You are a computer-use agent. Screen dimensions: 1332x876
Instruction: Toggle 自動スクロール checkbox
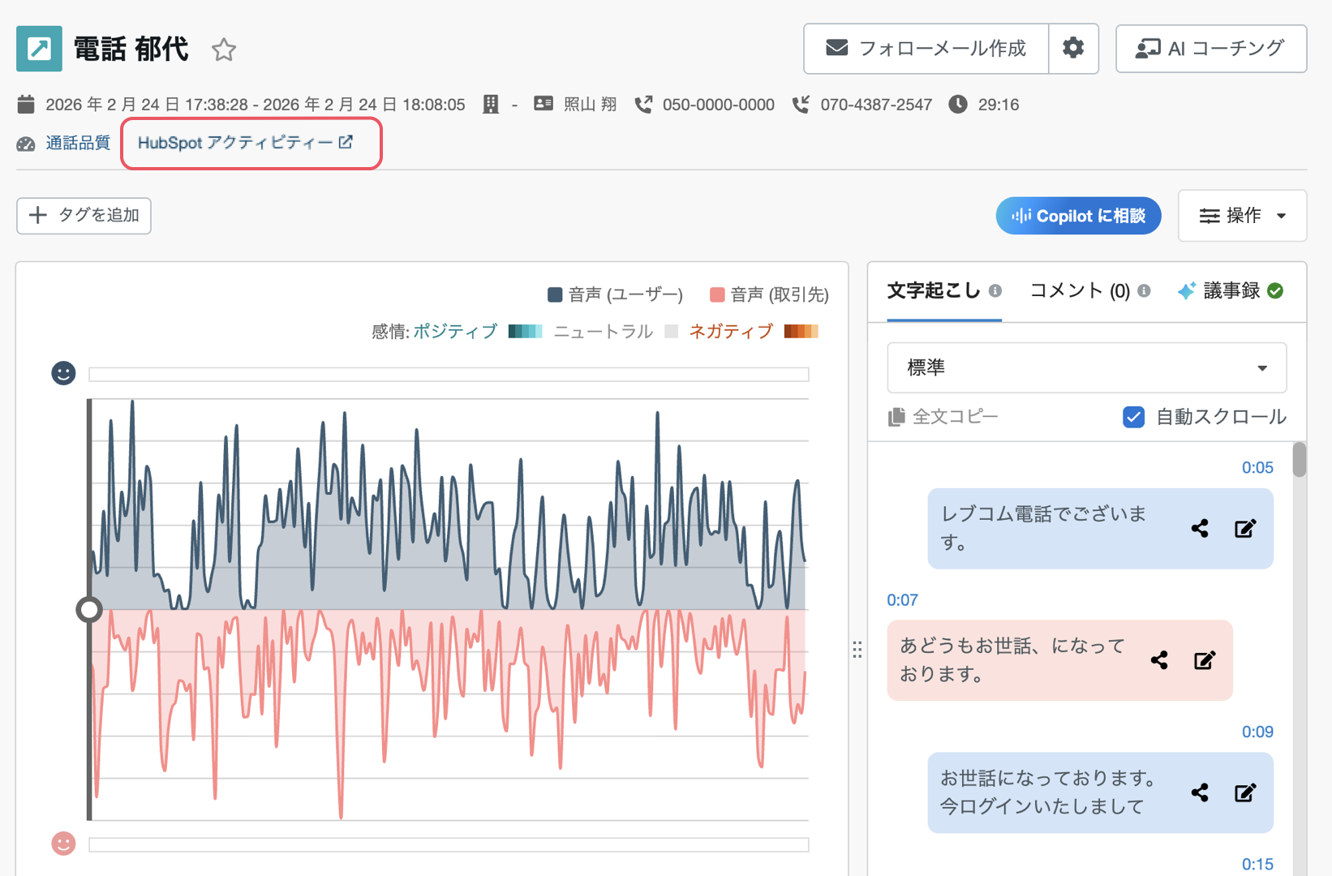(x=1133, y=417)
